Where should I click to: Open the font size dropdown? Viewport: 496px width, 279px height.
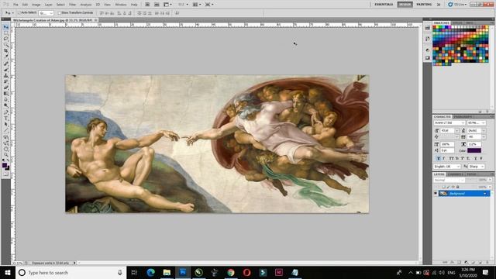click(456, 130)
